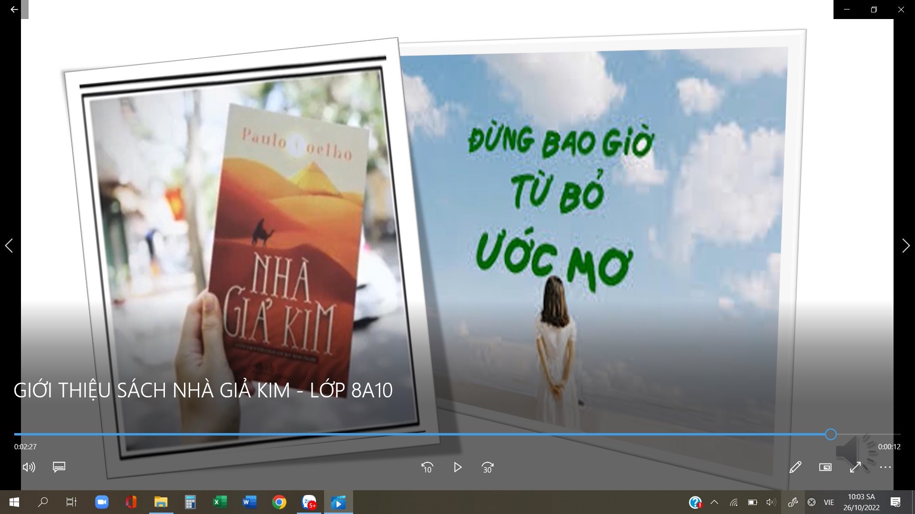
Task: Jump to previous video with left chevron
Action: coord(9,246)
